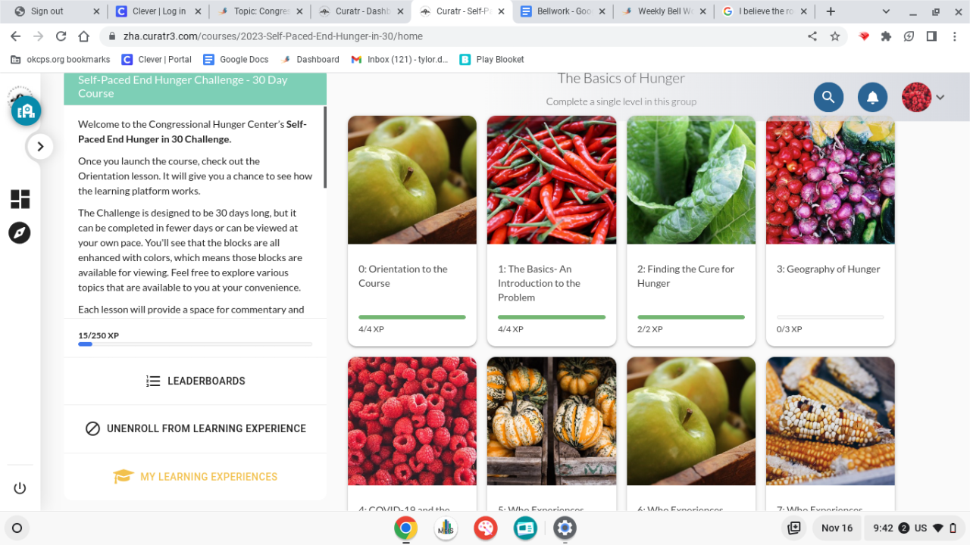Open notifications bell icon
Image resolution: width=970 pixels, height=545 pixels.
tap(872, 97)
